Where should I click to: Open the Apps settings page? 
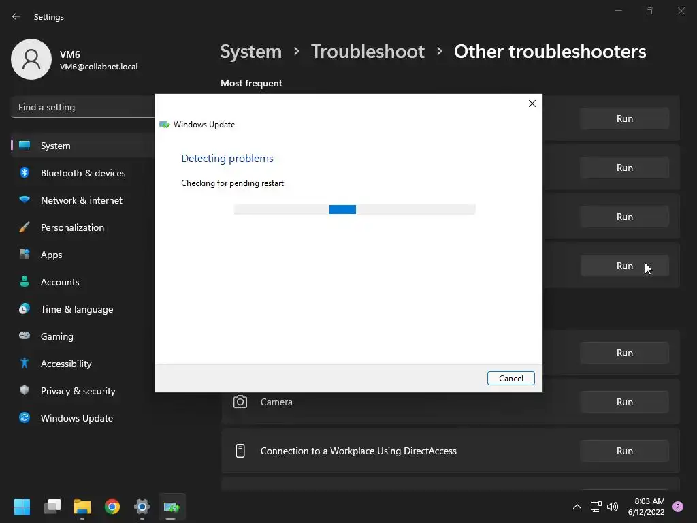point(83,255)
